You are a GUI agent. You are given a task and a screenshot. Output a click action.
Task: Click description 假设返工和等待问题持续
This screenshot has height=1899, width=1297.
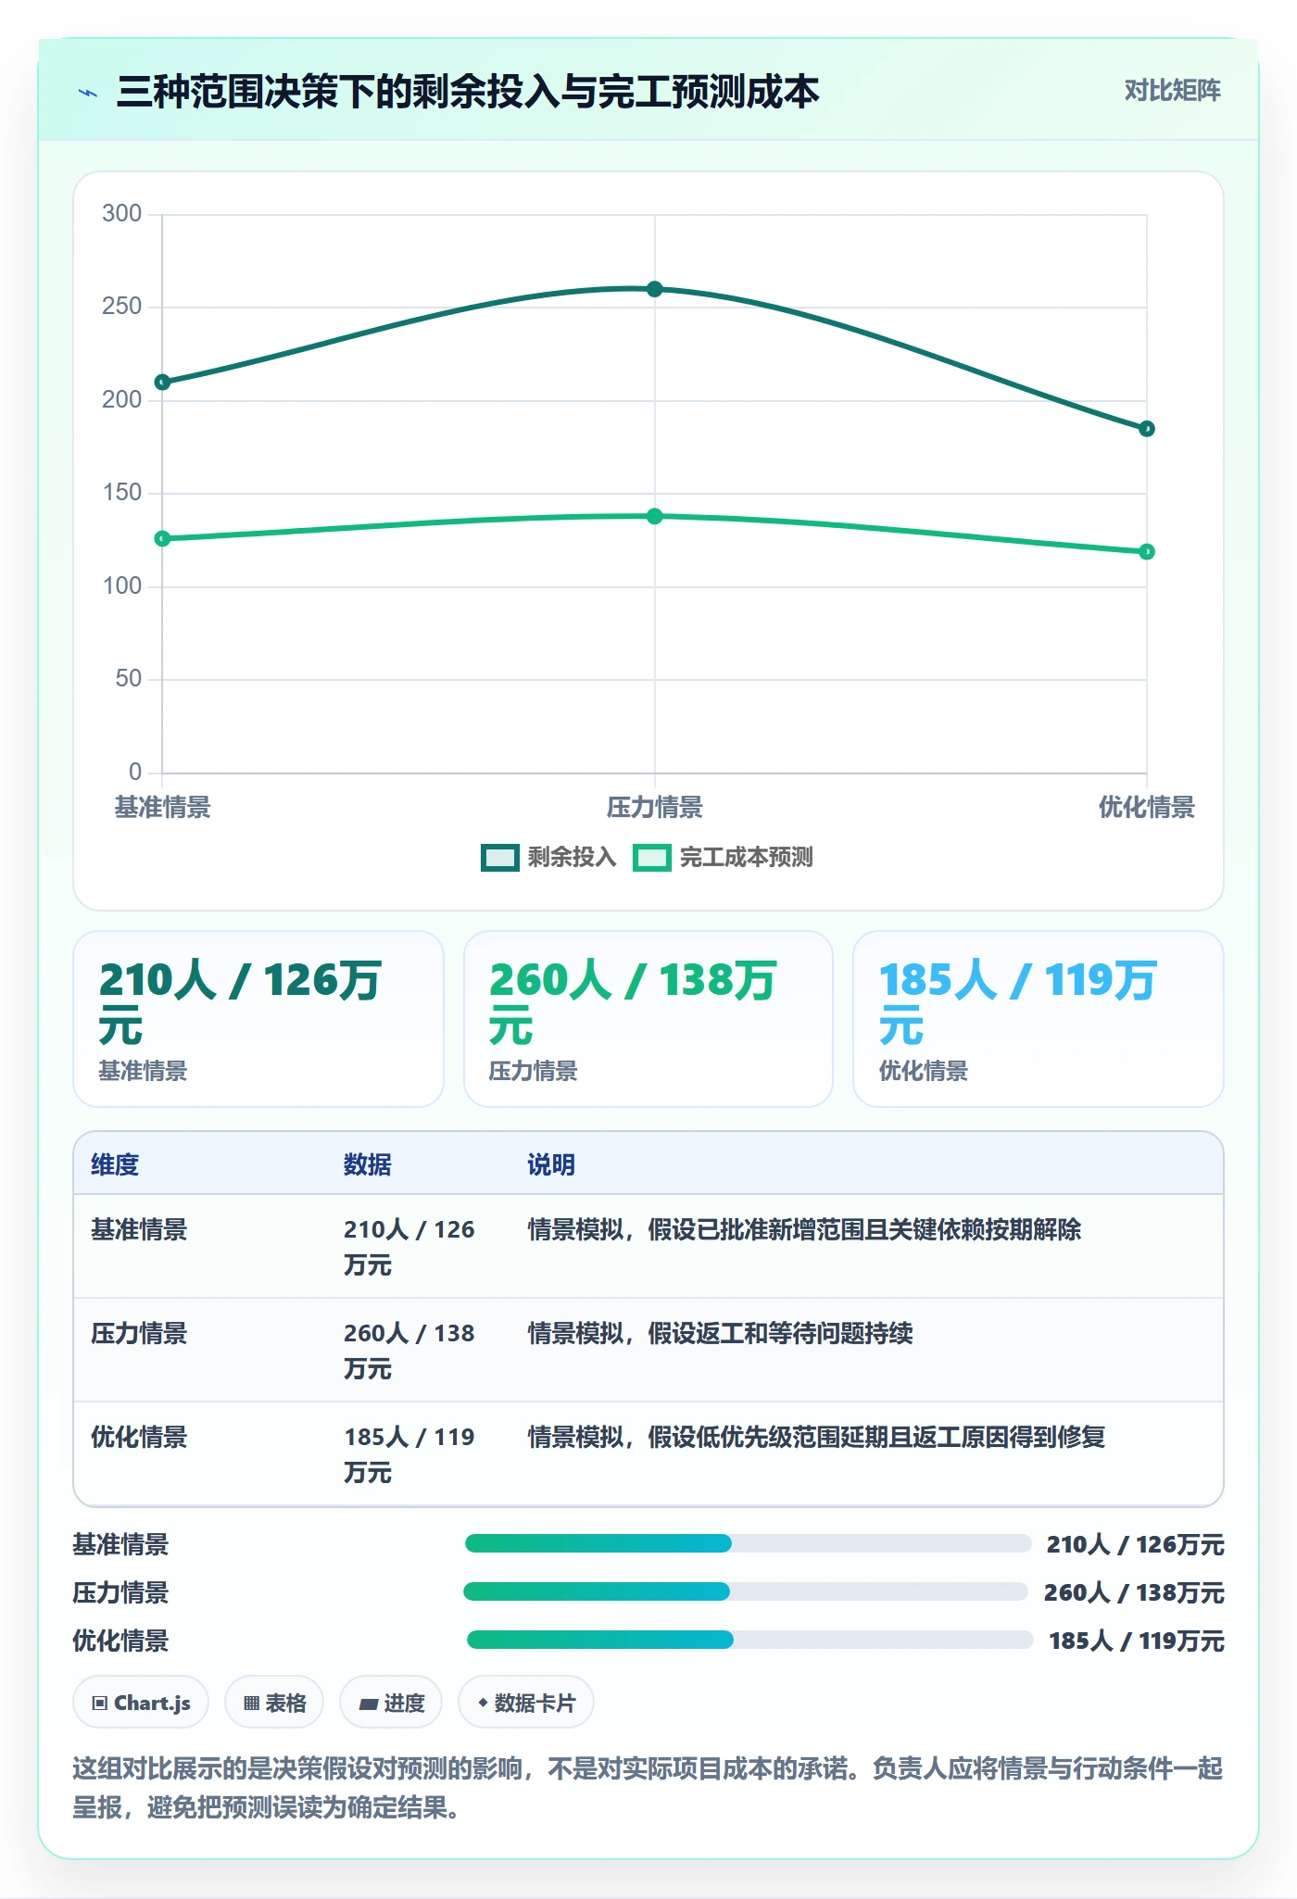tap(780, 1333)
